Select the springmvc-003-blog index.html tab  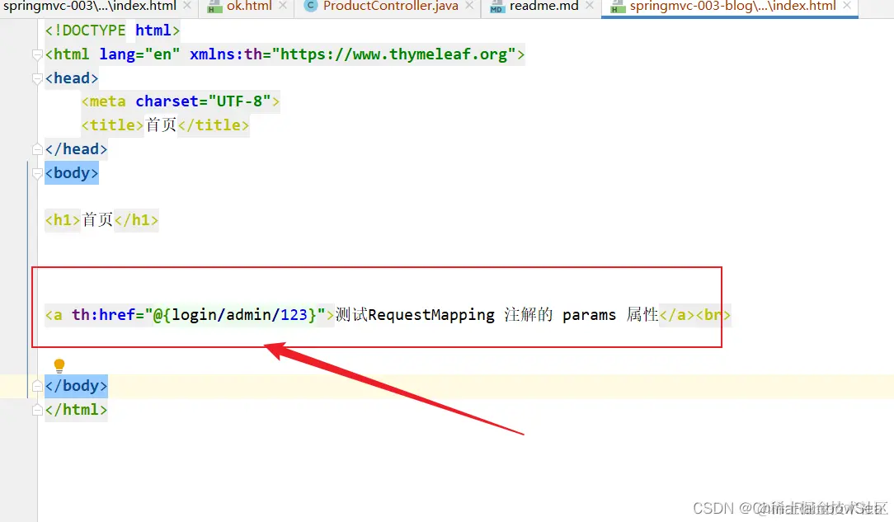(x=732, y=7)
